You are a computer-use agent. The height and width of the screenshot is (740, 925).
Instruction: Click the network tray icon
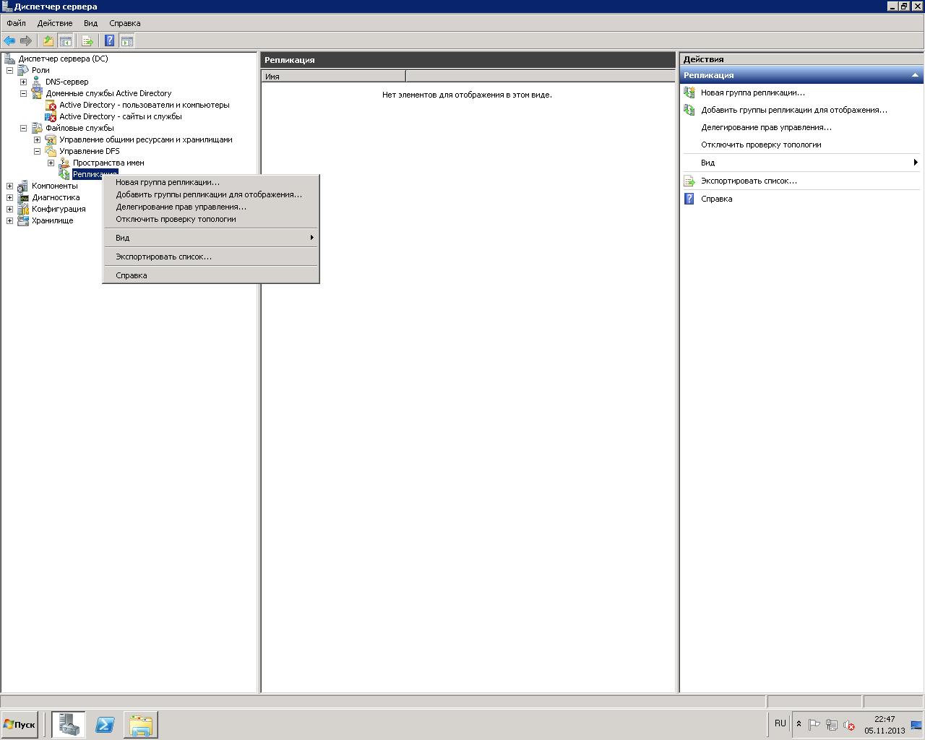(832, 725)
